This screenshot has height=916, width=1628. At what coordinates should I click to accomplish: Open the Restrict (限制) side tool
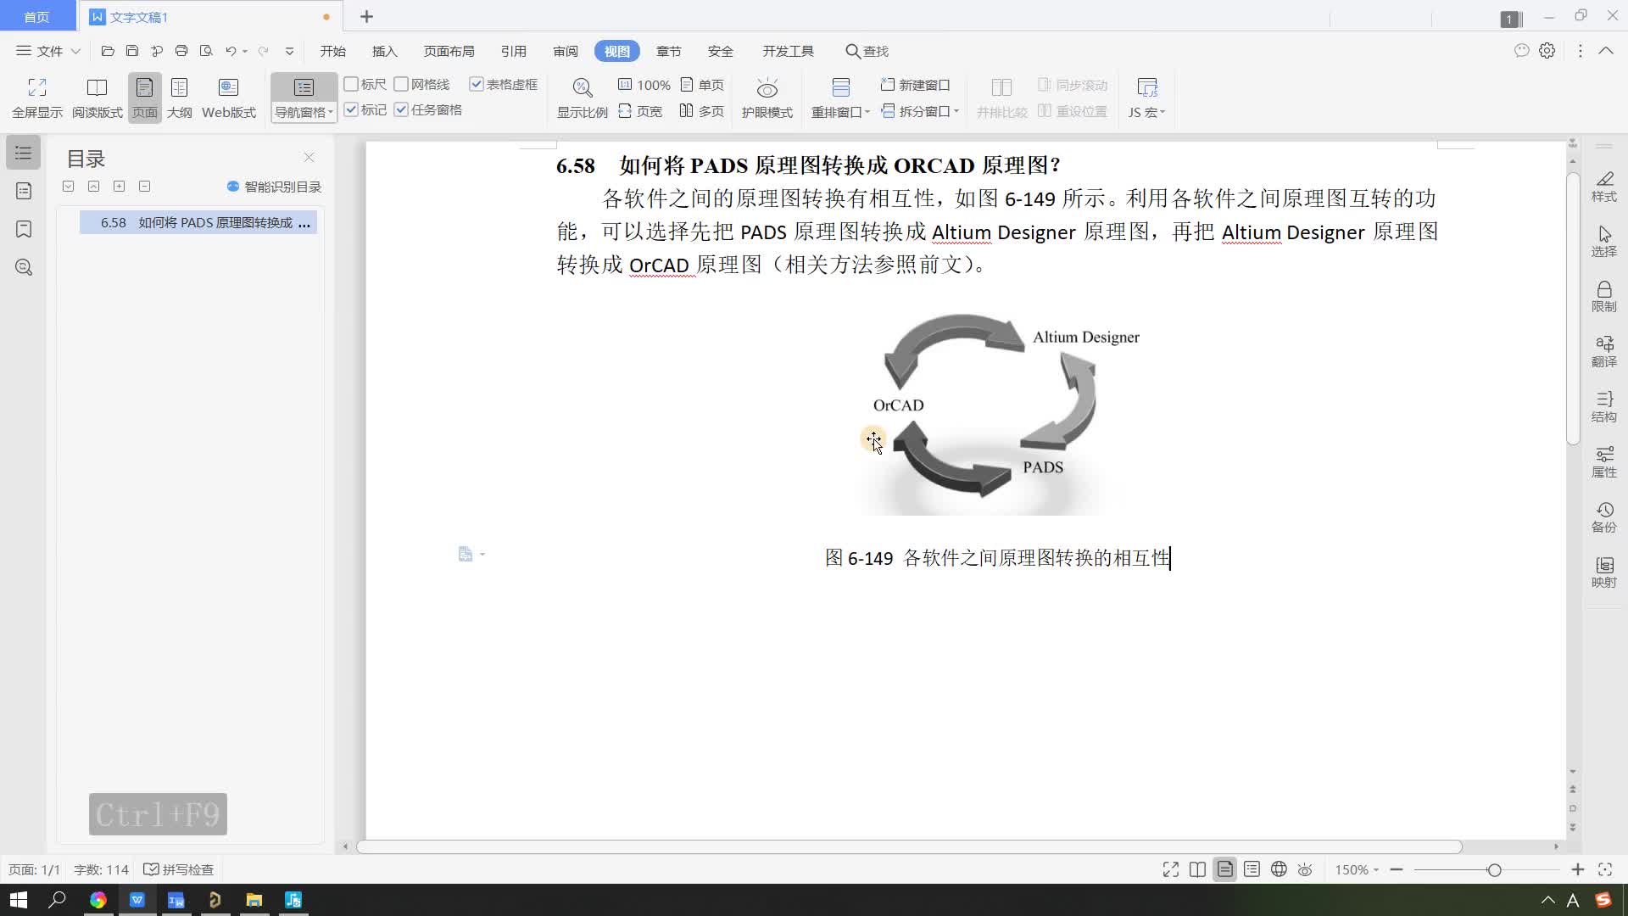1603,297
